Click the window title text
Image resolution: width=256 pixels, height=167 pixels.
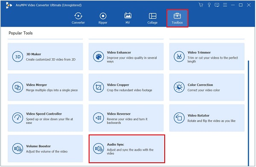49,5
